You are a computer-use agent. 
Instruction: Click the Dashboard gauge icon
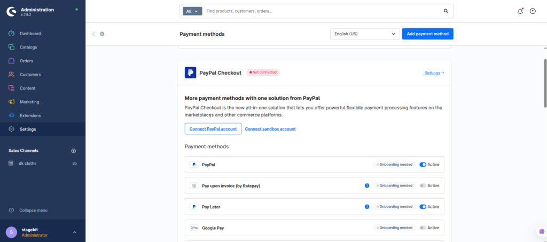[12, 34]
